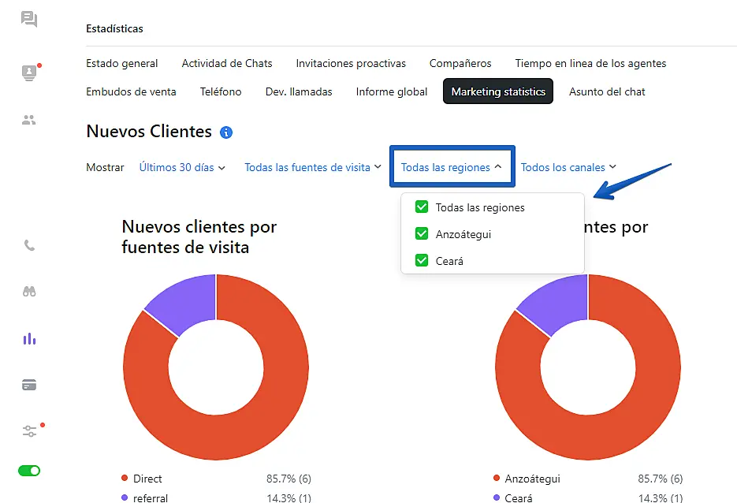The height and width of the screenshot is (503, 737).
Task: Click the phone icon in sidebar
Action: tap(29, 245)
